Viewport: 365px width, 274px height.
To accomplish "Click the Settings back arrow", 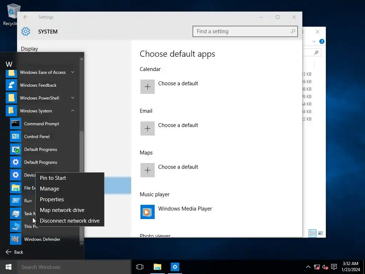I will coord(26,17).
